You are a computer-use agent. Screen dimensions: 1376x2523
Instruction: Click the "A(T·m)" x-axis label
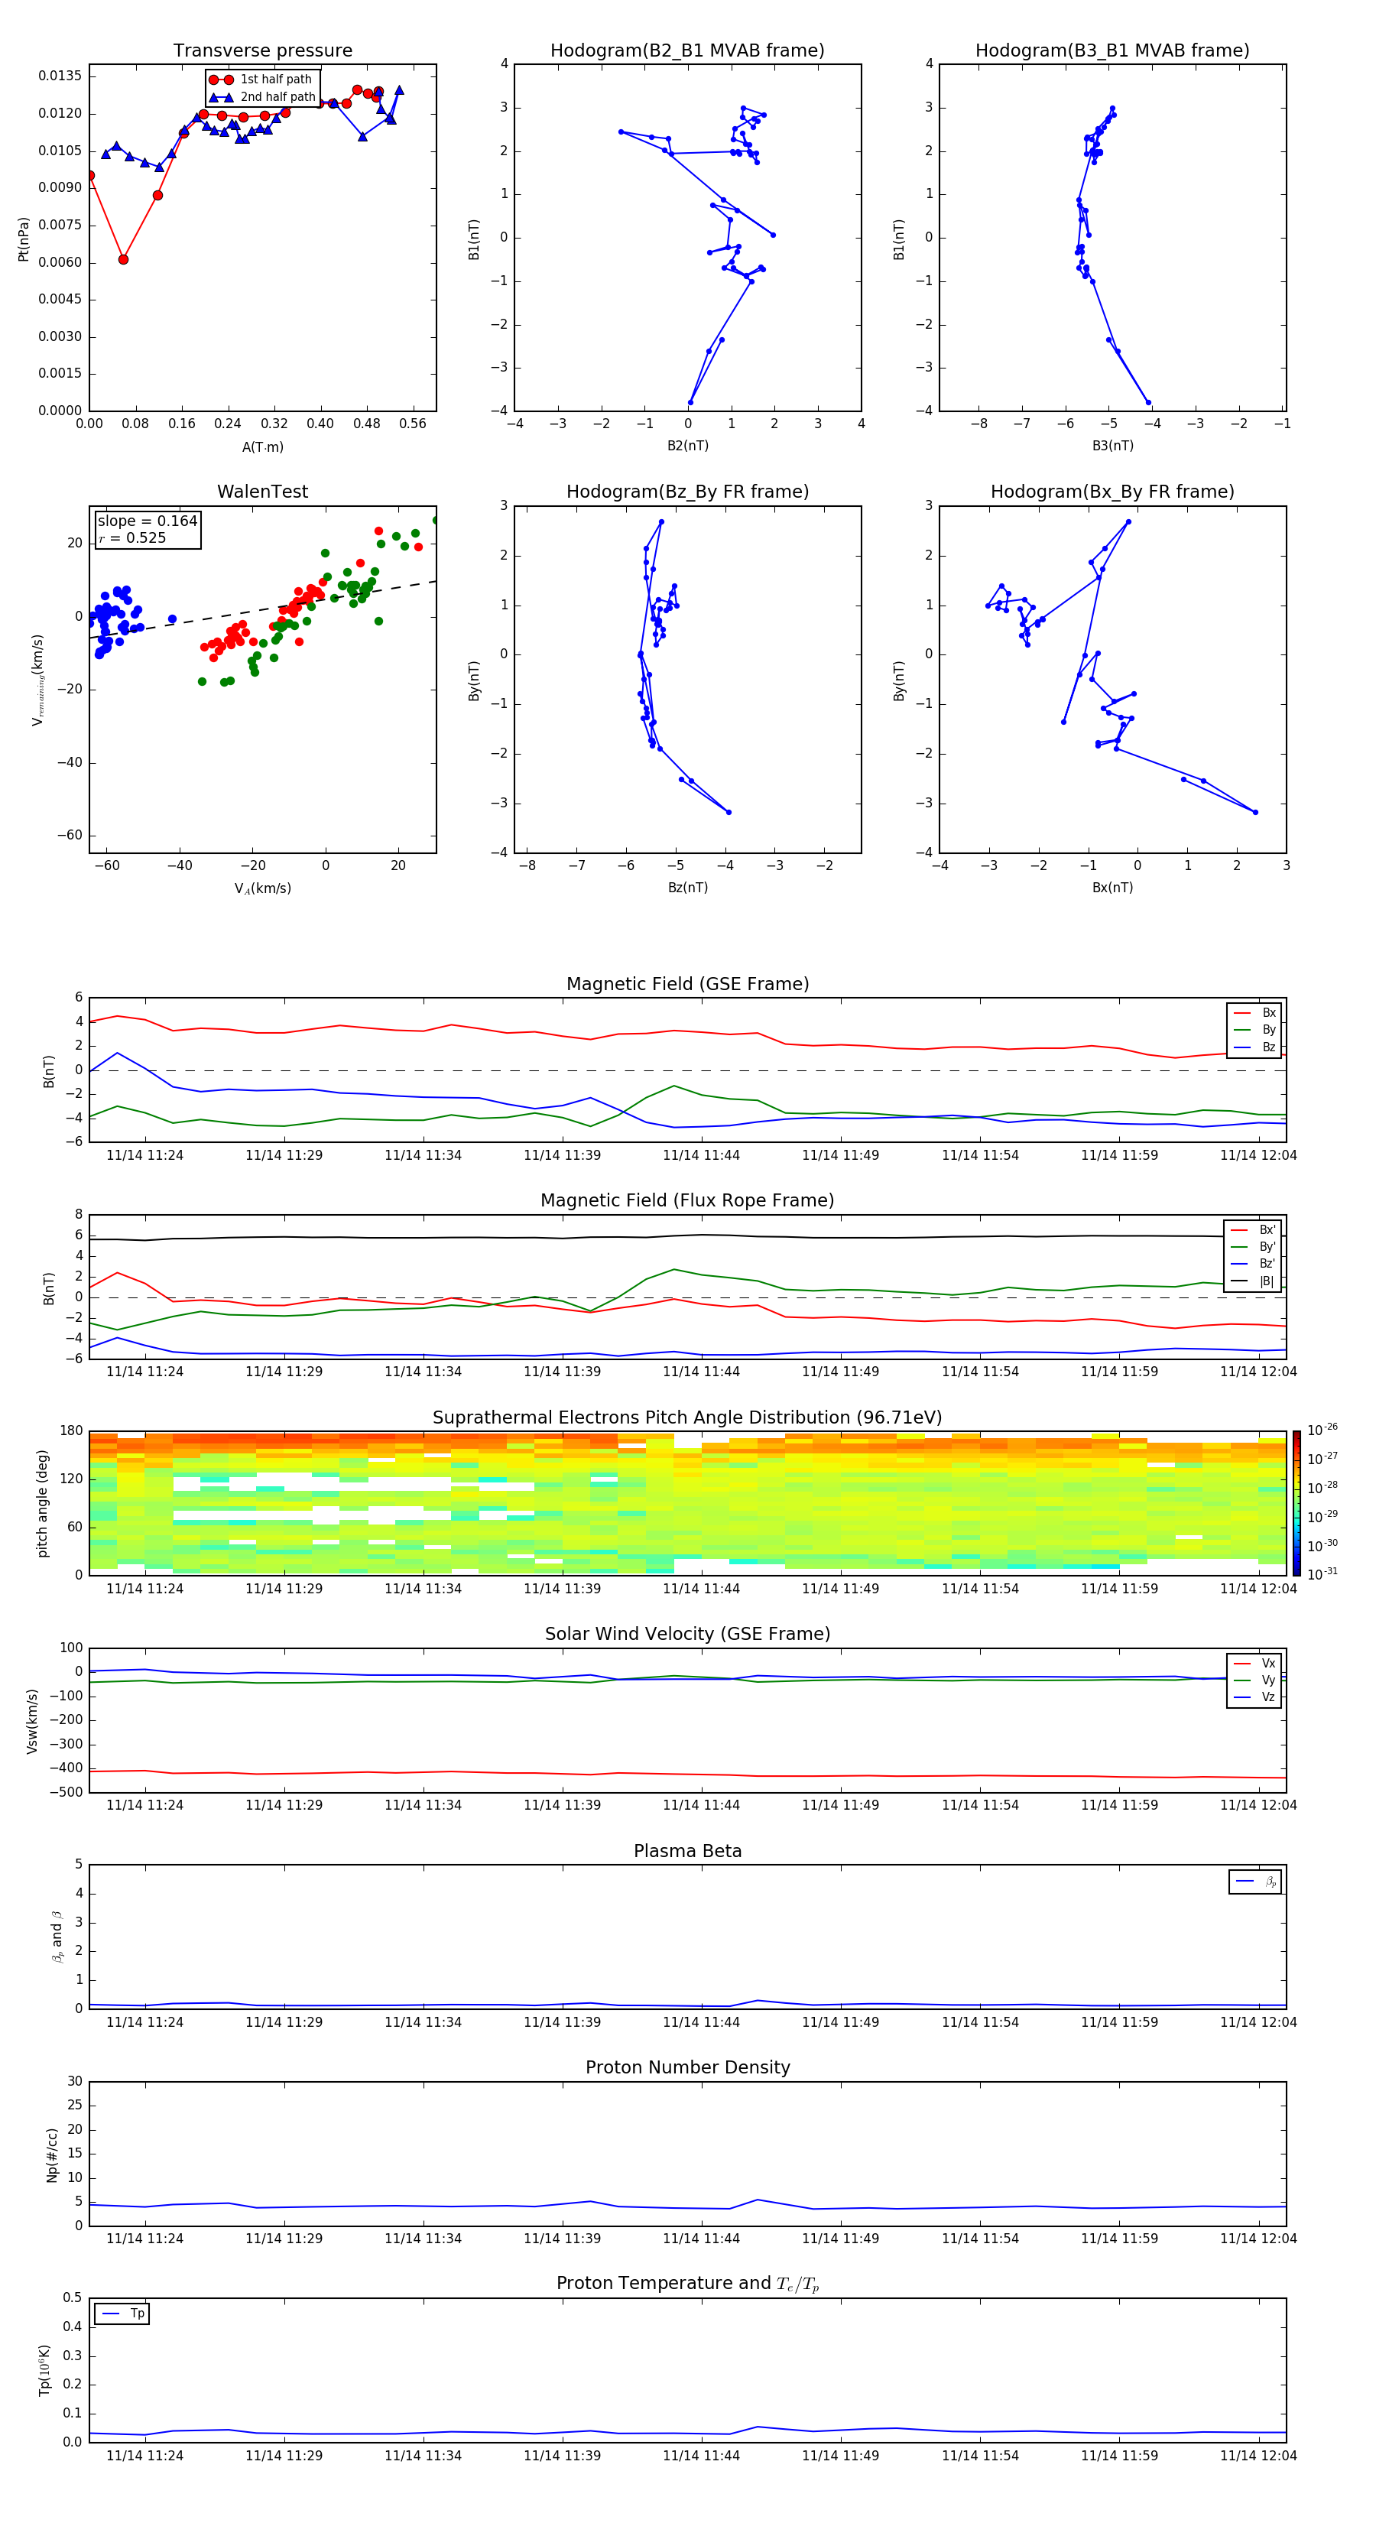pos(262,447)
